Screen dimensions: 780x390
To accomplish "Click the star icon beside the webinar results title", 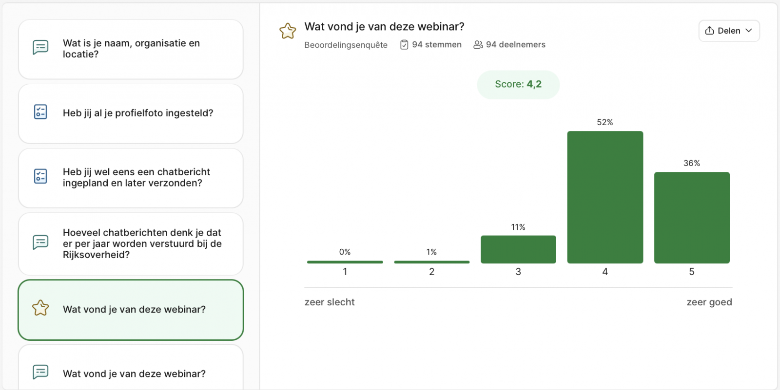I will 288,31.
